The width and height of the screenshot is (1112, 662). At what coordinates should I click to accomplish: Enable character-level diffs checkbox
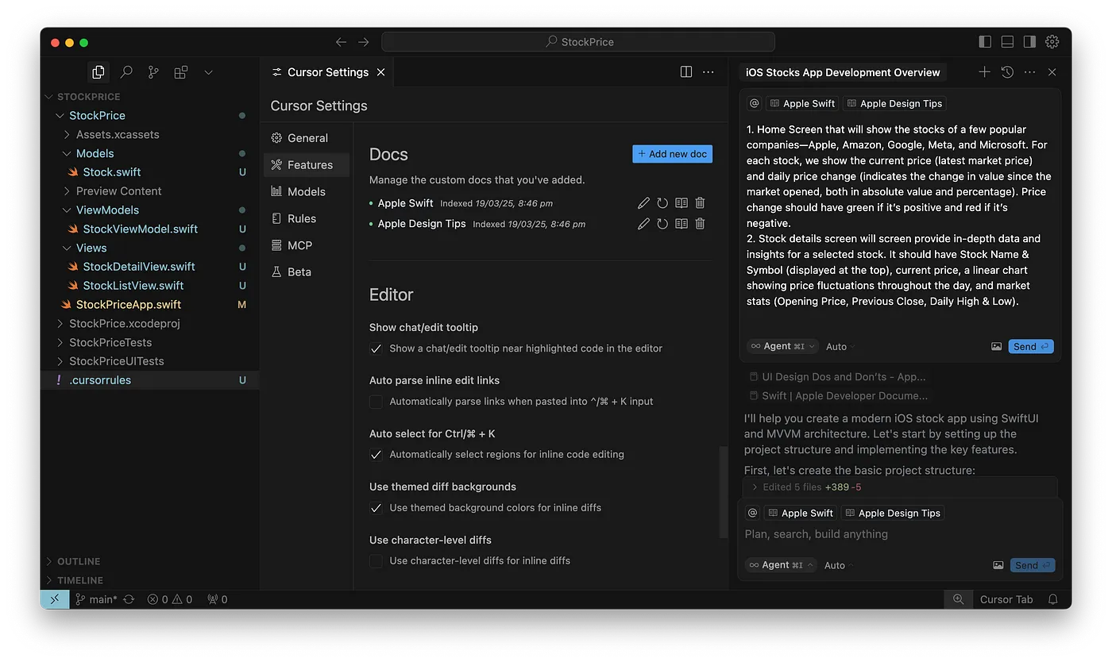[376, 561]
